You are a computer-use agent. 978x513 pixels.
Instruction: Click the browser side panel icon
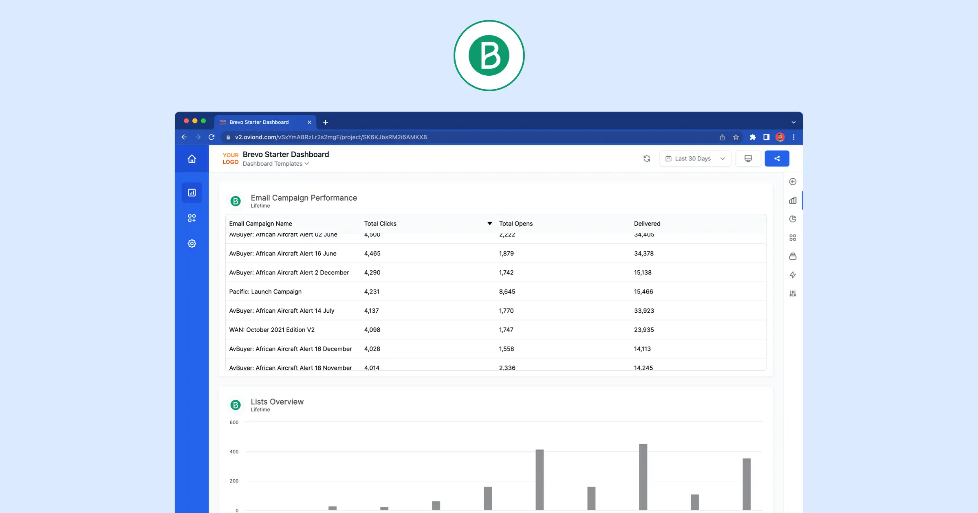(x=766, y=137)
